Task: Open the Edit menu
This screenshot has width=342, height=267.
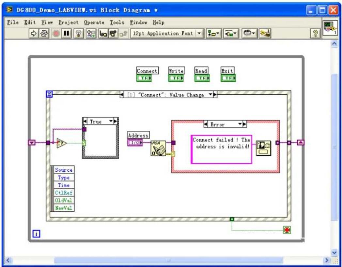Action: [30, 23]
